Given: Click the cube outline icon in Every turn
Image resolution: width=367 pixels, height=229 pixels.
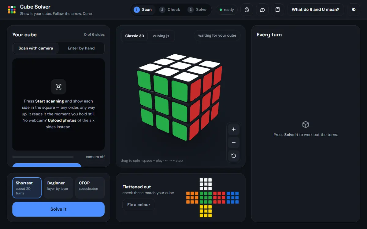Looking at the screenshot, I should click(x=306, y=125).
